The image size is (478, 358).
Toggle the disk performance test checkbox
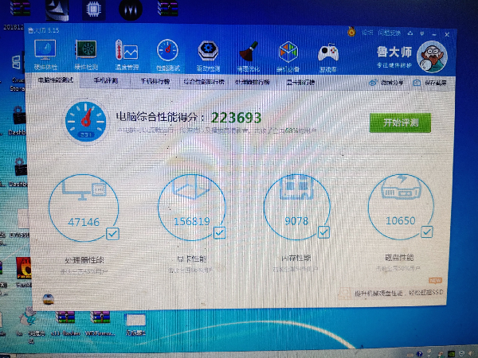427,232
